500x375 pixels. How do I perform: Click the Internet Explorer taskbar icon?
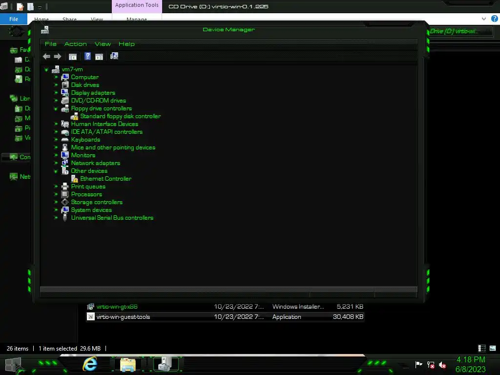coord(90,364)
